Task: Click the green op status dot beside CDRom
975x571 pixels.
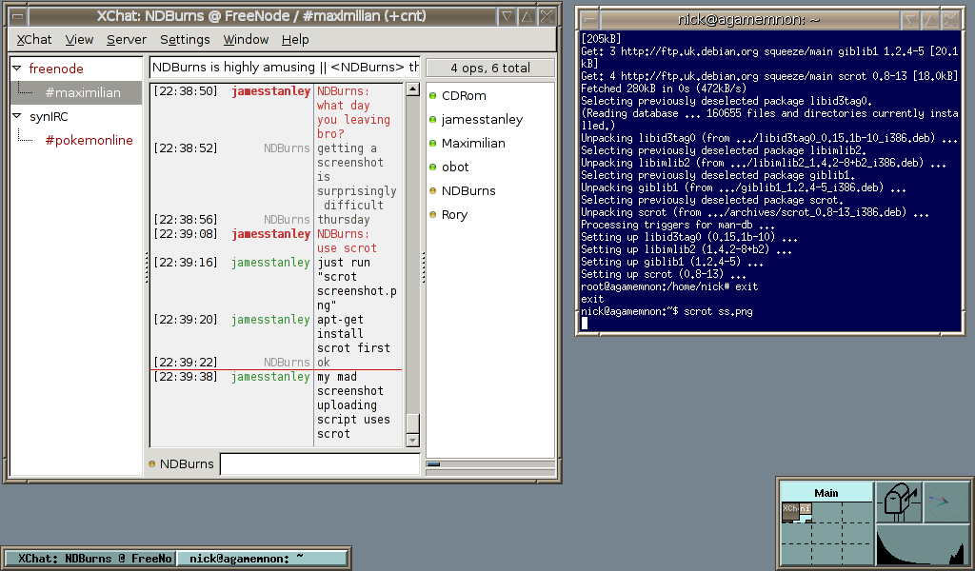Action: coord(432,96)
